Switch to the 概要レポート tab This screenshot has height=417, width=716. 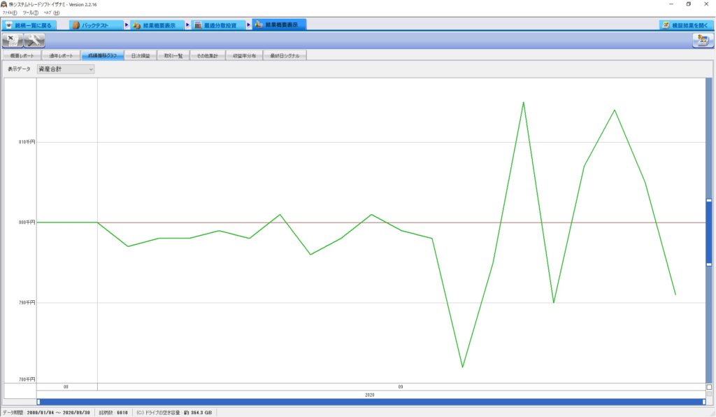pos(21,55)
